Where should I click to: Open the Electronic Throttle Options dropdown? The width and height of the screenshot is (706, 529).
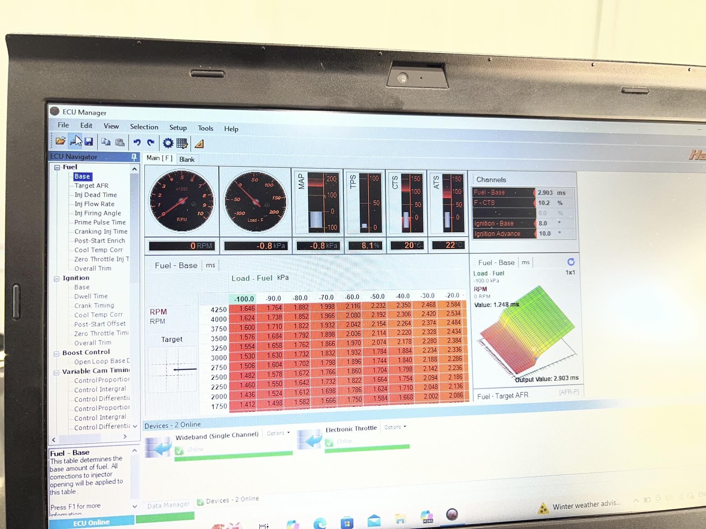pos(395,427)
